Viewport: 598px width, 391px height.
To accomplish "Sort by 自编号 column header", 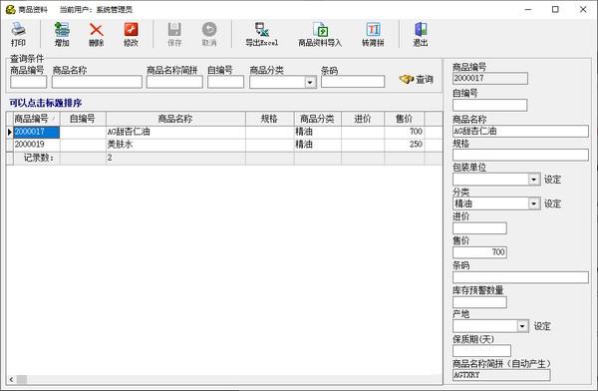I will tap(83, 119).
